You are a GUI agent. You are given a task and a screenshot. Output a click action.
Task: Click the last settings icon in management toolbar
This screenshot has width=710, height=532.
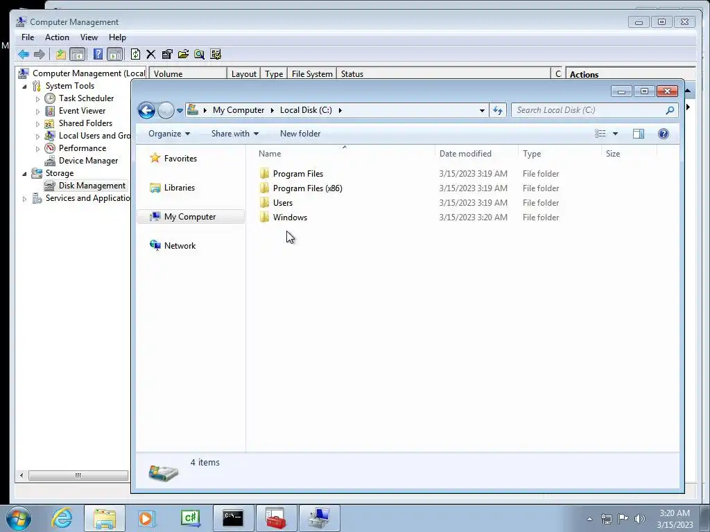pyautogui.click(x=216, y=55)
